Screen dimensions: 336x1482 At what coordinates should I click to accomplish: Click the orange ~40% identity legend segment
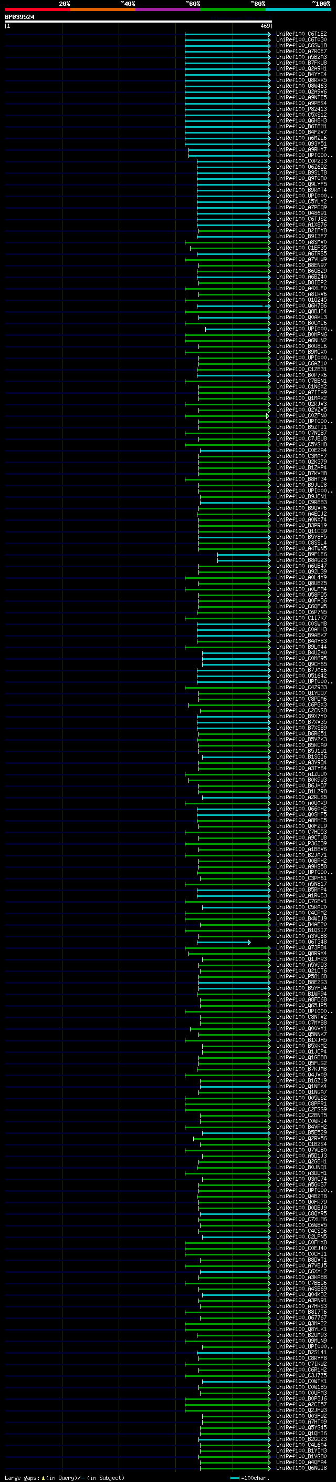(103, 9)
